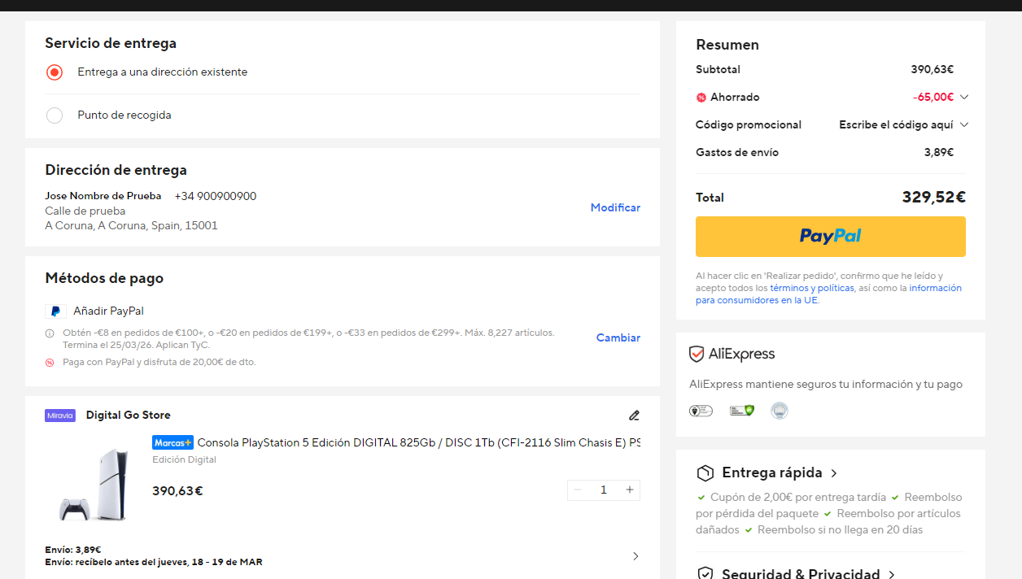Click 'Gastos de envío' 3,89€ value

[x=939, y=152]
